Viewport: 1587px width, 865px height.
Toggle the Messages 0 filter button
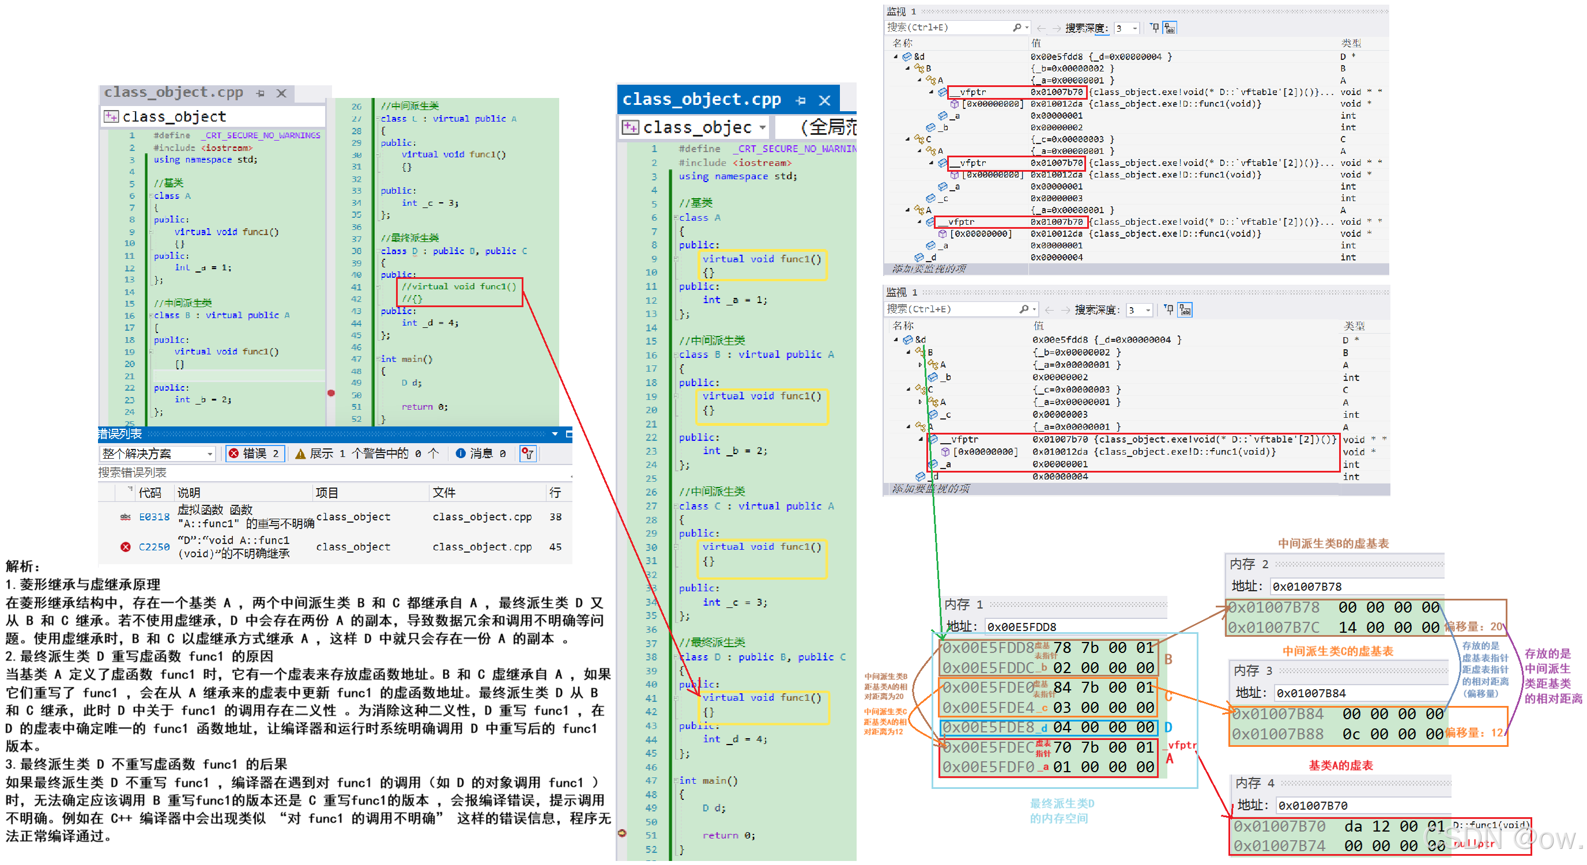tap(481, 454)
